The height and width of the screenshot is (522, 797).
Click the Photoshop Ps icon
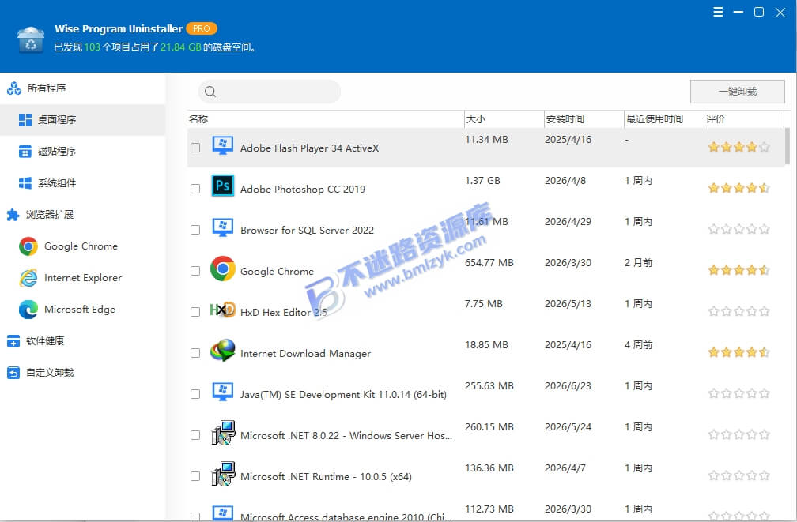point(223,186)
